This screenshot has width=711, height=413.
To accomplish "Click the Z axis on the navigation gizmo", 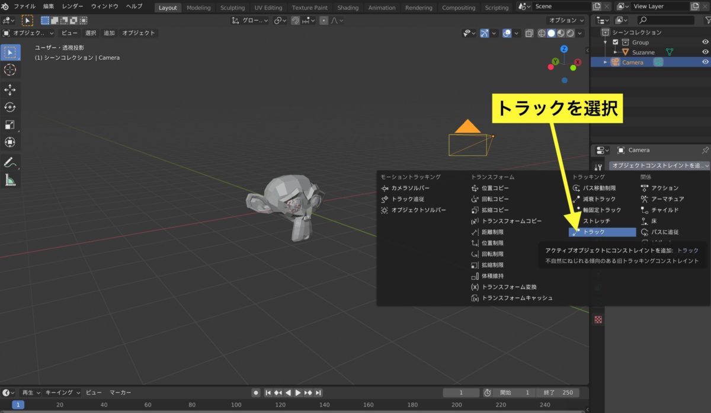I will coord(564,49).
